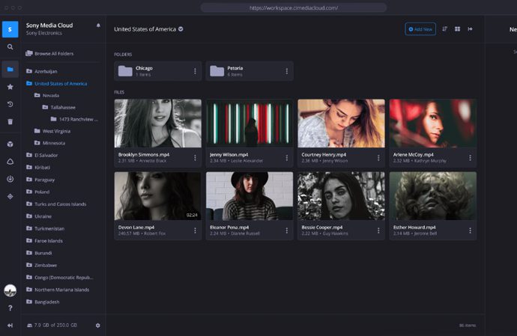
Task: Open options menu for Brooklyn Simmons.mp4
Action: [x=195, y=158]
